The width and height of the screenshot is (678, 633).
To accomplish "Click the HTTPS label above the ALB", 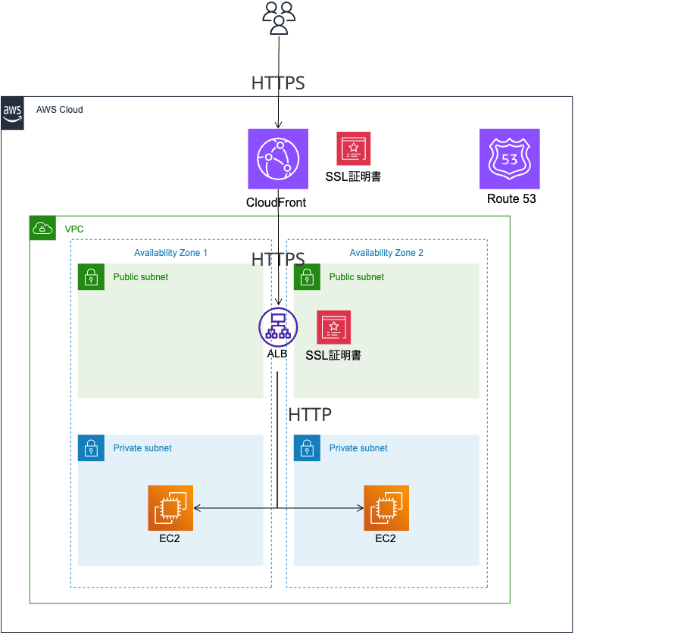I will [278, 259].
